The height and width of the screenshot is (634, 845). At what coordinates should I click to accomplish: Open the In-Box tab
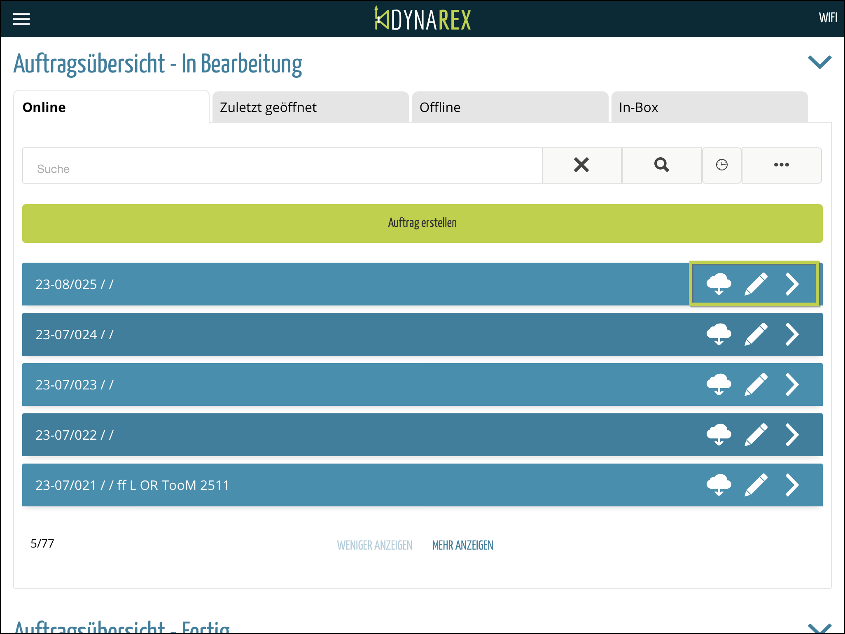(x=709, y=107)
